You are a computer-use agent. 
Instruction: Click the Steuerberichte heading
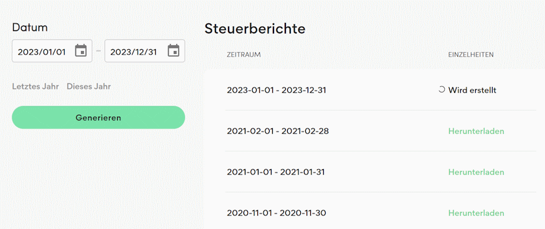pyautogui.click(x=255, y=29)
